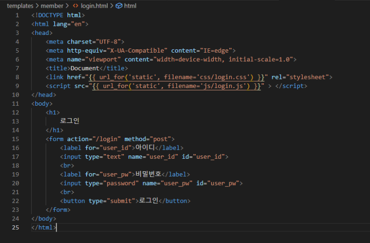This screenshot has height=243, width=370.
Task: Click the closing body tag
Action: 44,219
